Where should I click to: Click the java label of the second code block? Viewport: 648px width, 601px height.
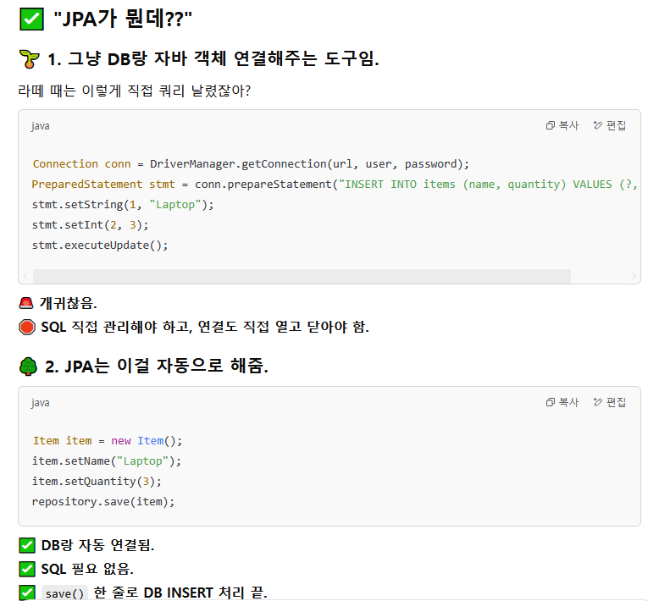click(x=40, y=403)
